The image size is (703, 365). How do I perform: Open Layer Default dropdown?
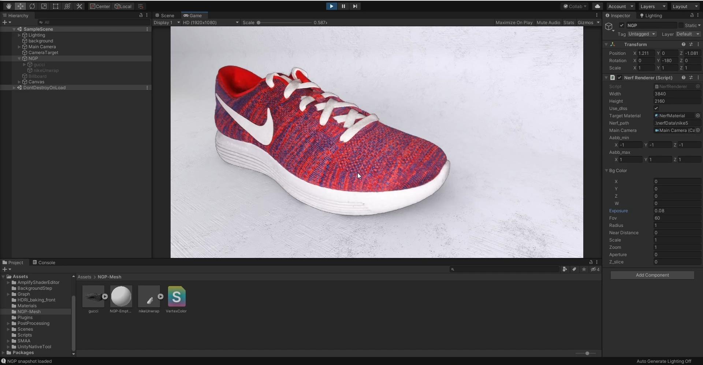pos(688,34)
